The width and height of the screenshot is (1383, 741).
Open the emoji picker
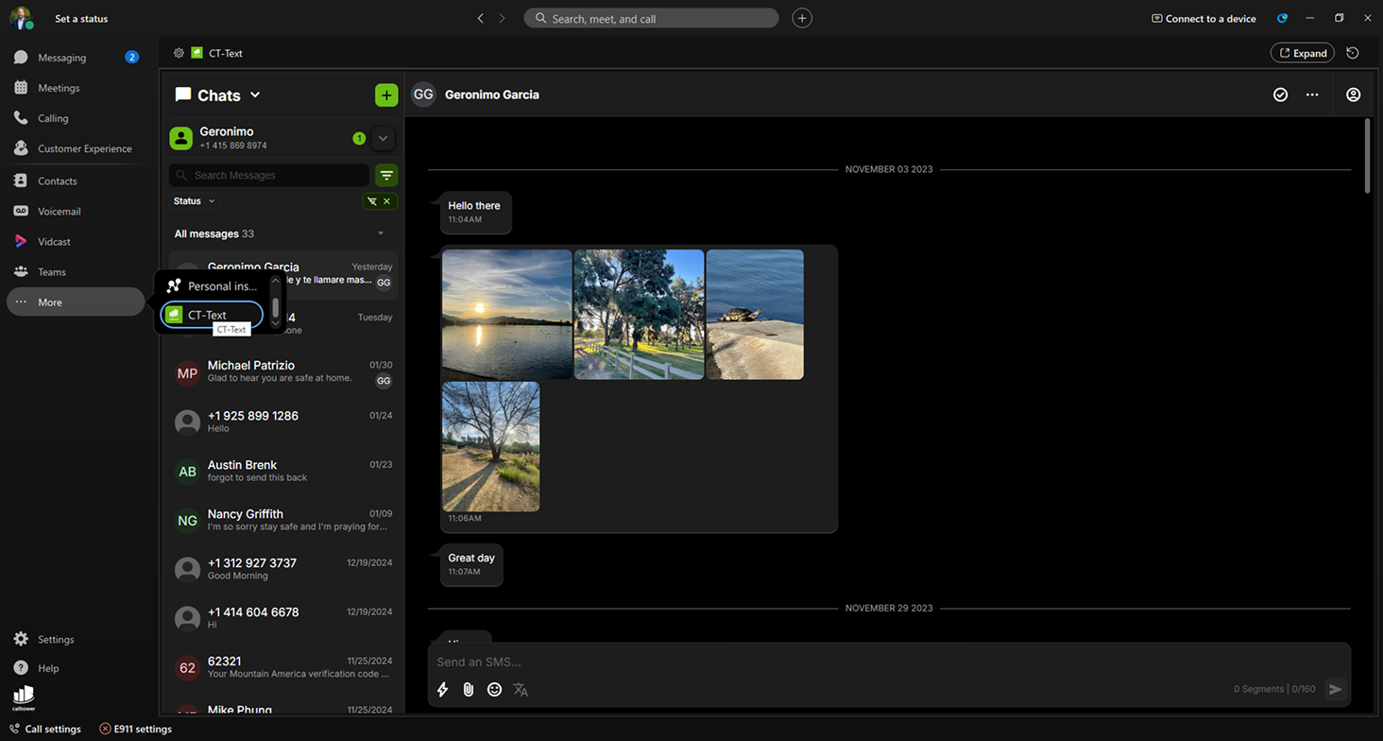coord(494,690)
